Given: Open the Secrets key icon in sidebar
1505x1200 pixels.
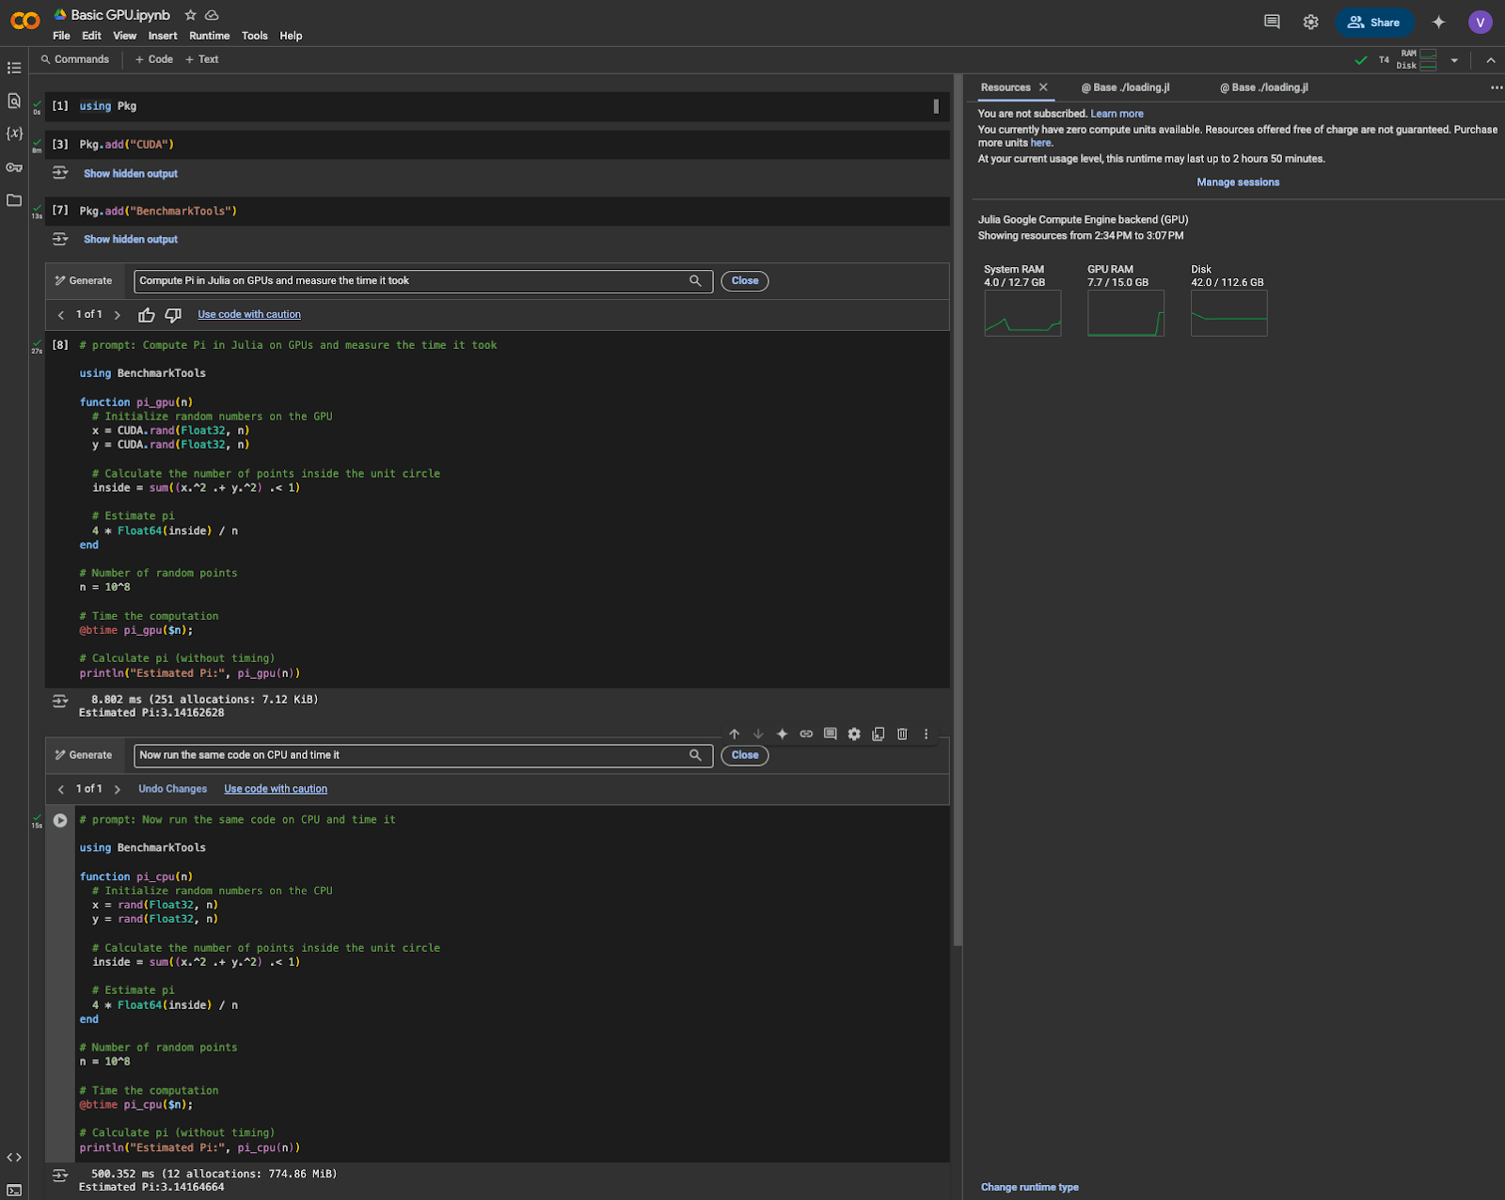Looking at the screenshot, I should point(14,167).
